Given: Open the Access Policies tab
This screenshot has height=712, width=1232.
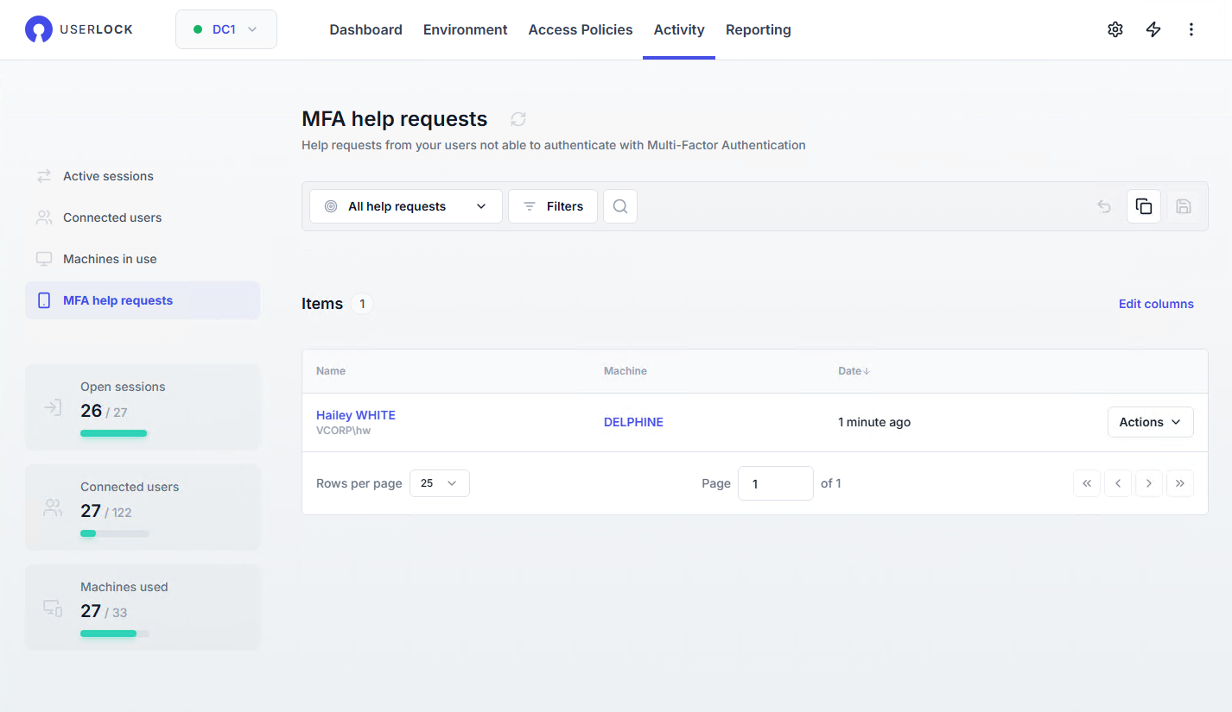Looking at the screenshot, I should click(x=580, y=29).
